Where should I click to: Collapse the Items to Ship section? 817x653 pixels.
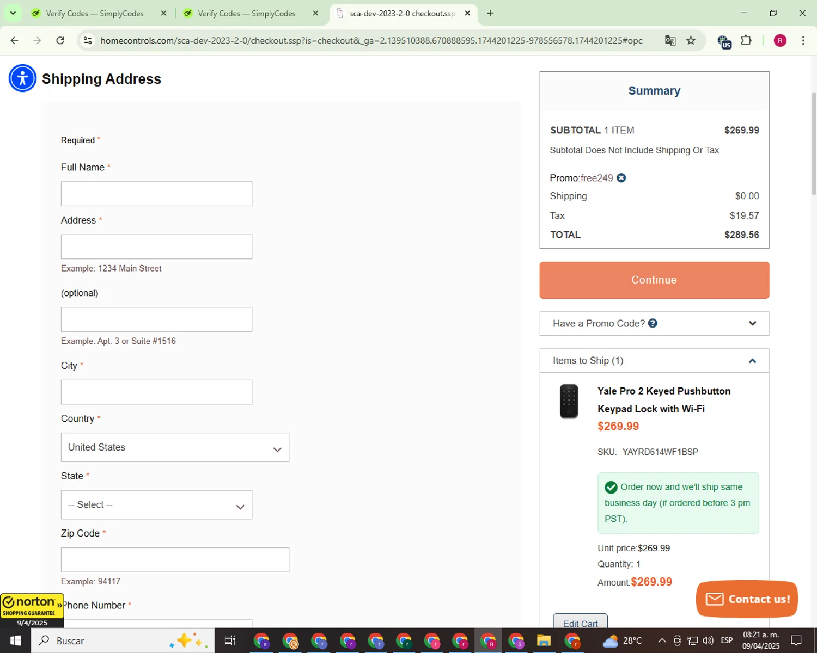(x=654, y=360)
